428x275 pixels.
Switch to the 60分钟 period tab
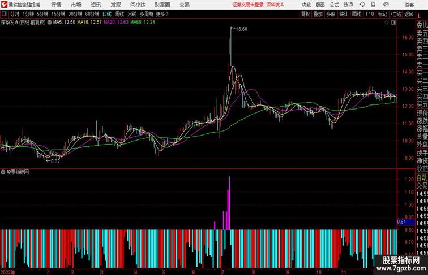(x=92, y=14)
